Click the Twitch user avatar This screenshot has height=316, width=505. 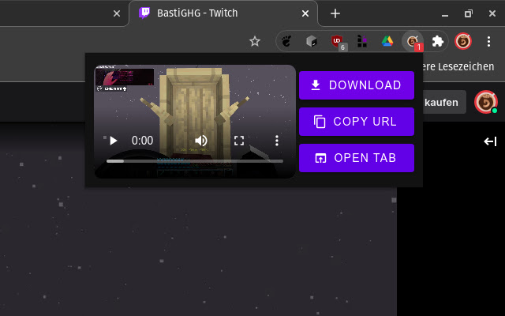486,102
